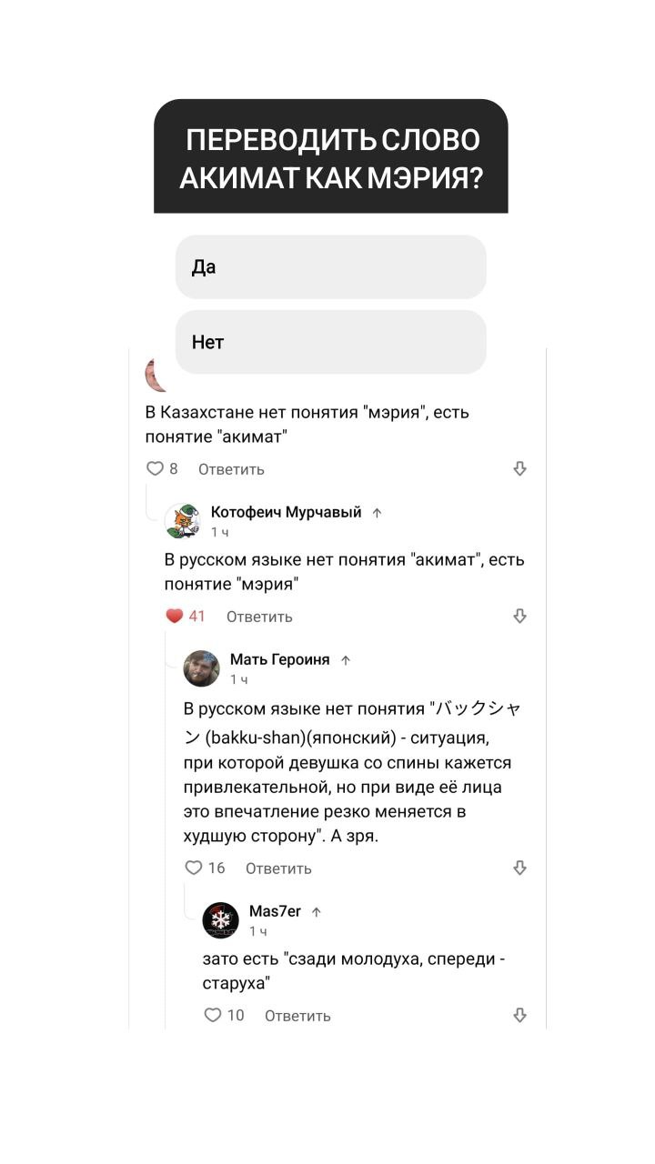Vote Да in the poll
655x1164 pixels.
[331, 267]
